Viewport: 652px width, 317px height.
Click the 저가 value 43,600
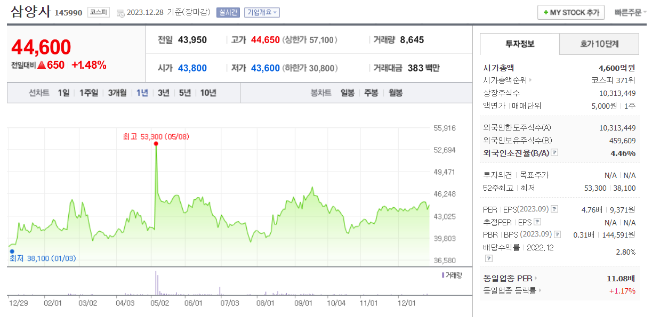tap(265, 68)
